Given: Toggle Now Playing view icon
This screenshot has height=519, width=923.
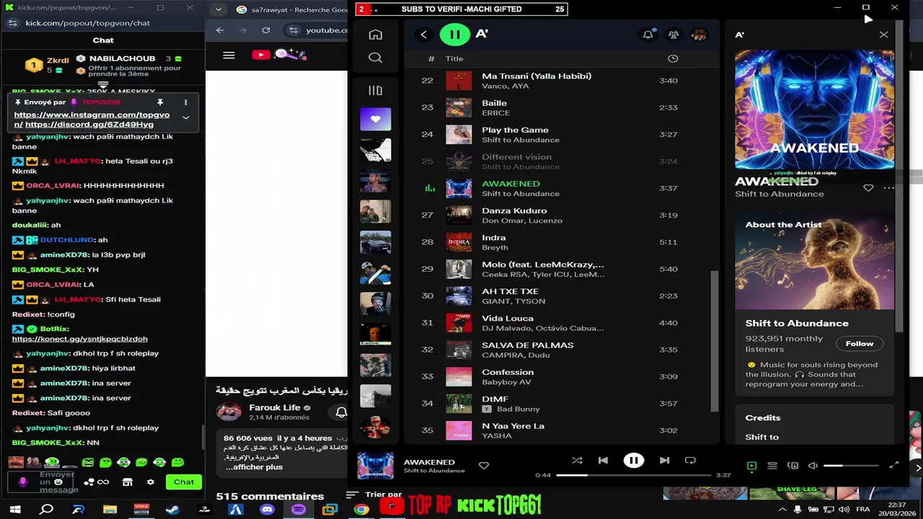Looking at the screenshot, I should click(x=751, y=466).
